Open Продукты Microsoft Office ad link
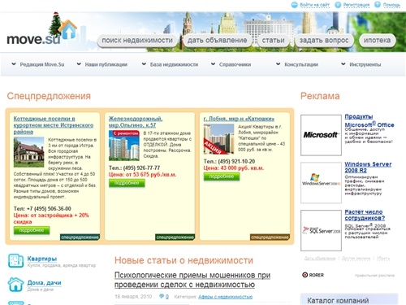 [369, 121]
